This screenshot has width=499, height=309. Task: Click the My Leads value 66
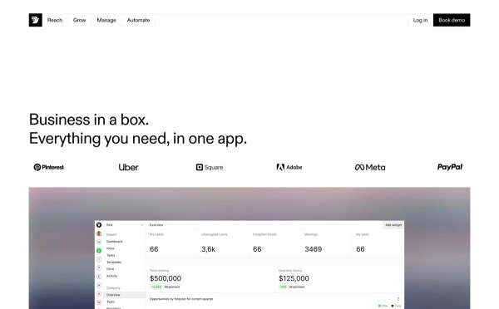point(154,249)
